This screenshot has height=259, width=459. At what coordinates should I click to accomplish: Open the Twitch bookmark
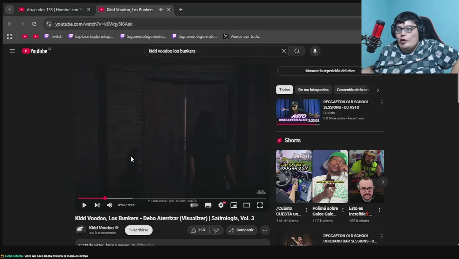coord(53,36)
